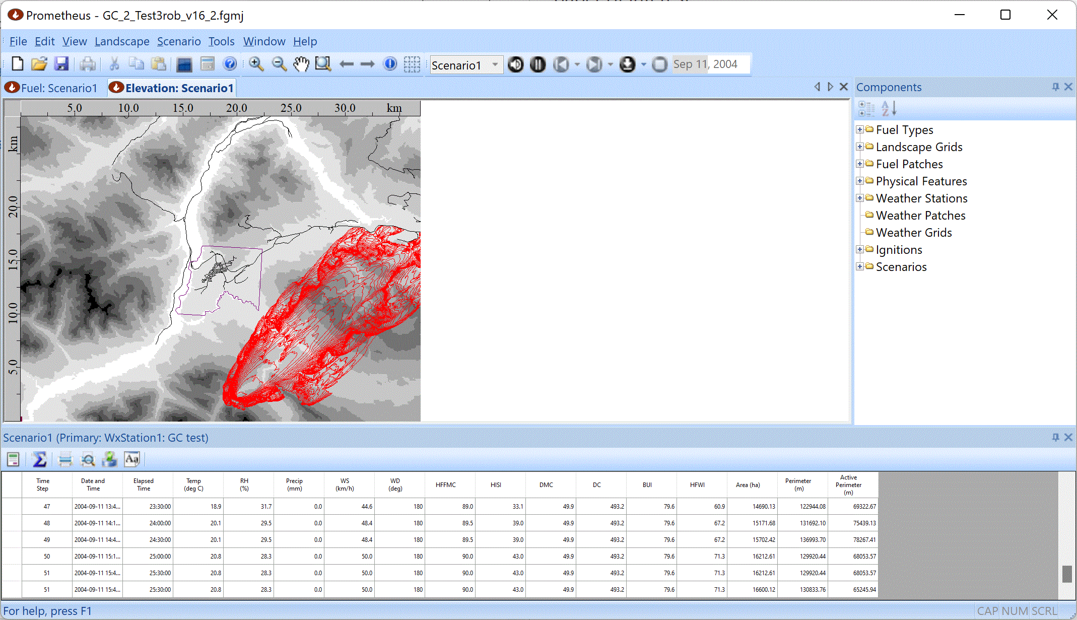
Task: Click the New document icon
Action: [x=18, y=64]
